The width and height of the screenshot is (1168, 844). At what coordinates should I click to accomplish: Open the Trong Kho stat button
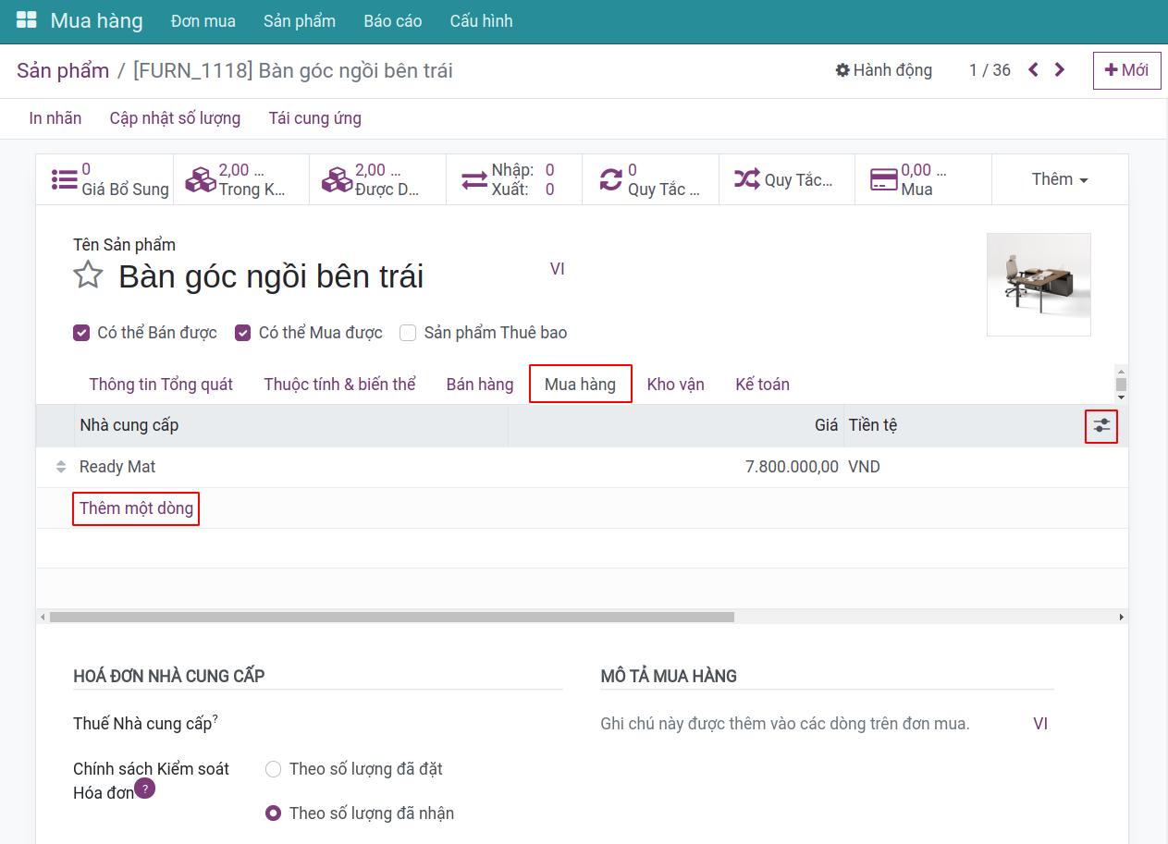point(240,178)
